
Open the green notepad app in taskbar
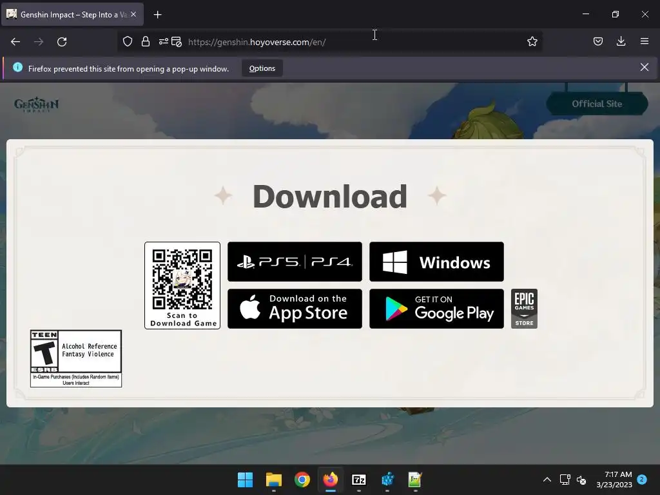(415, 480)
